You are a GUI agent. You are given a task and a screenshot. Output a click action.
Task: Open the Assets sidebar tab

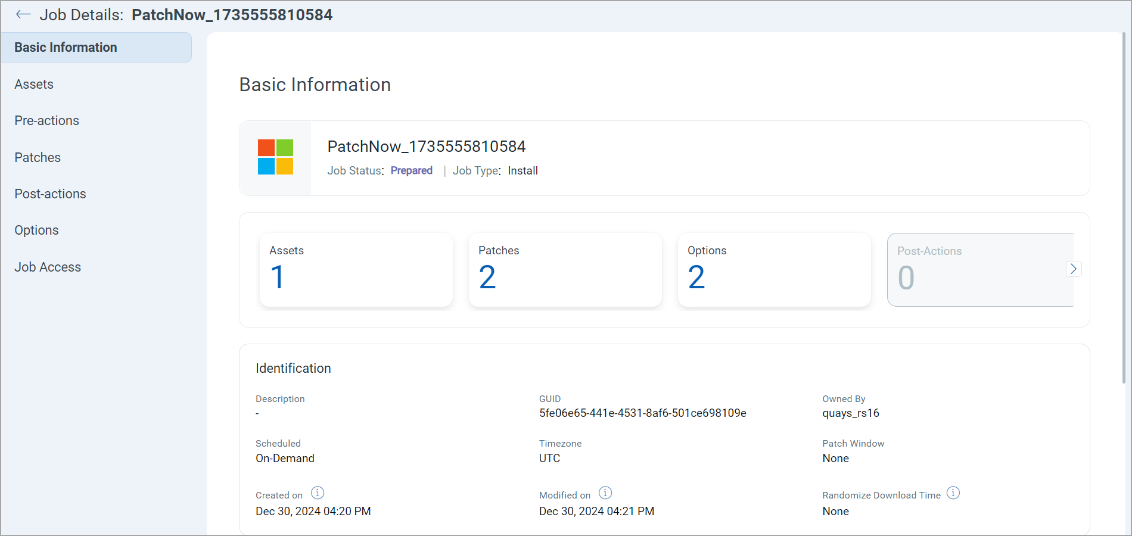click(x=34, y=85)
